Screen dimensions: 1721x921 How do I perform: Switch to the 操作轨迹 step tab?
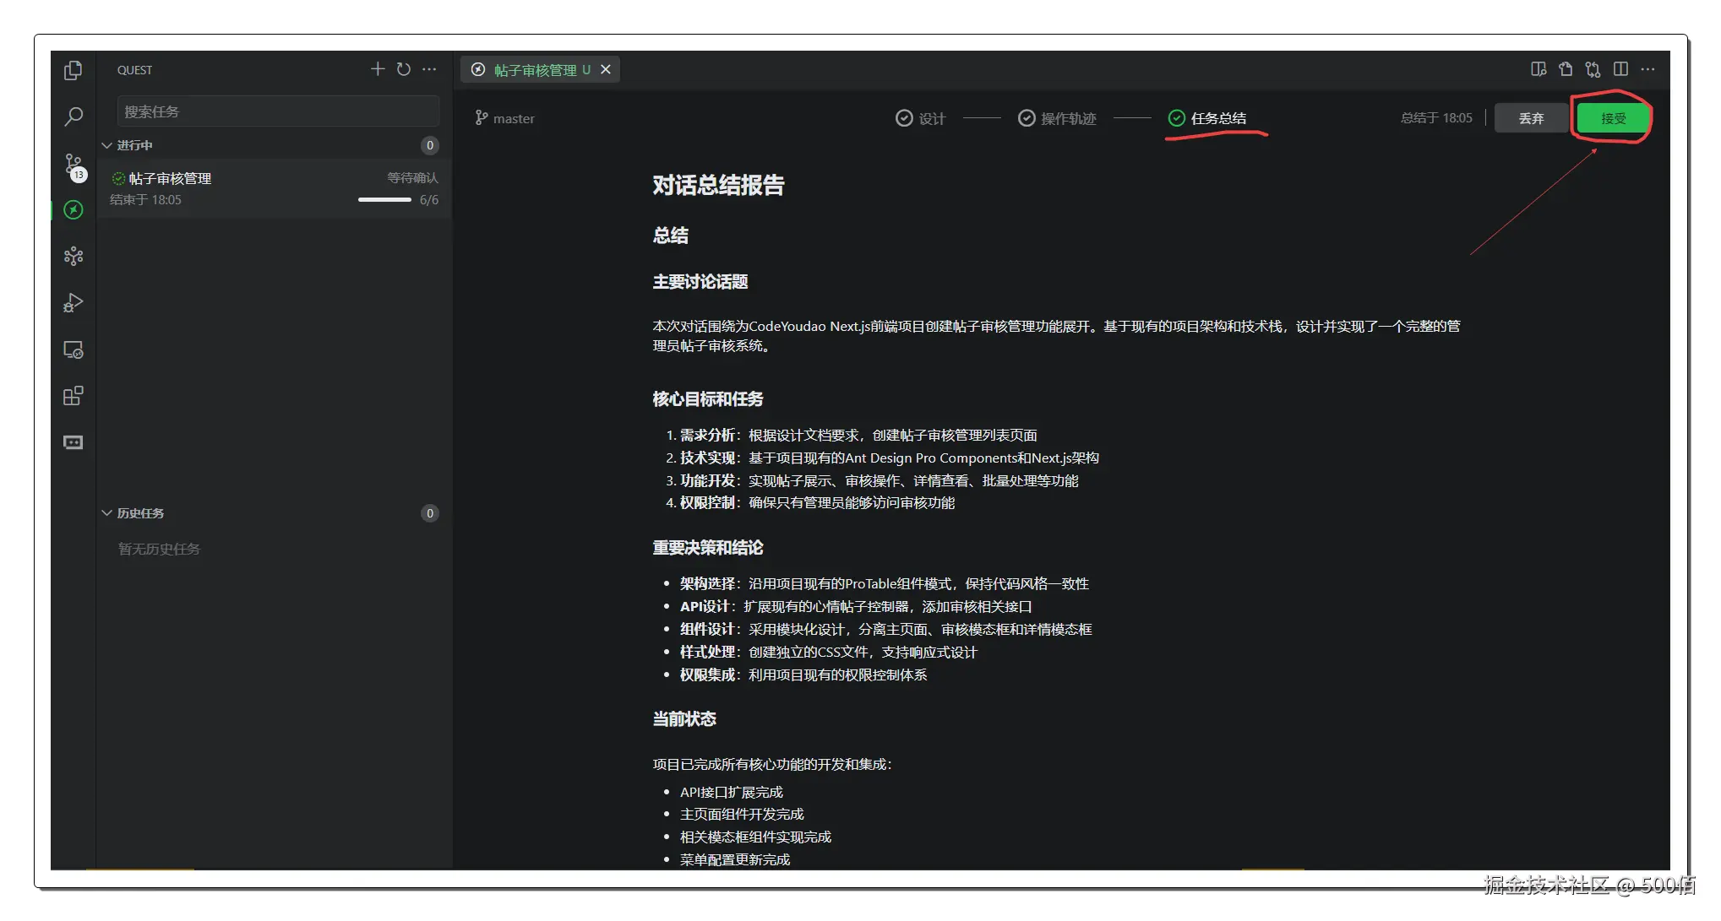(1057, 118)
